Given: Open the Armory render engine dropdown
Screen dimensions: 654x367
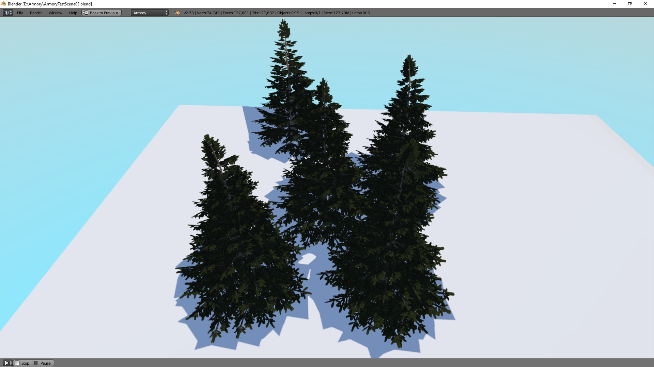Looking at the screenshot, I should (150, 13).
